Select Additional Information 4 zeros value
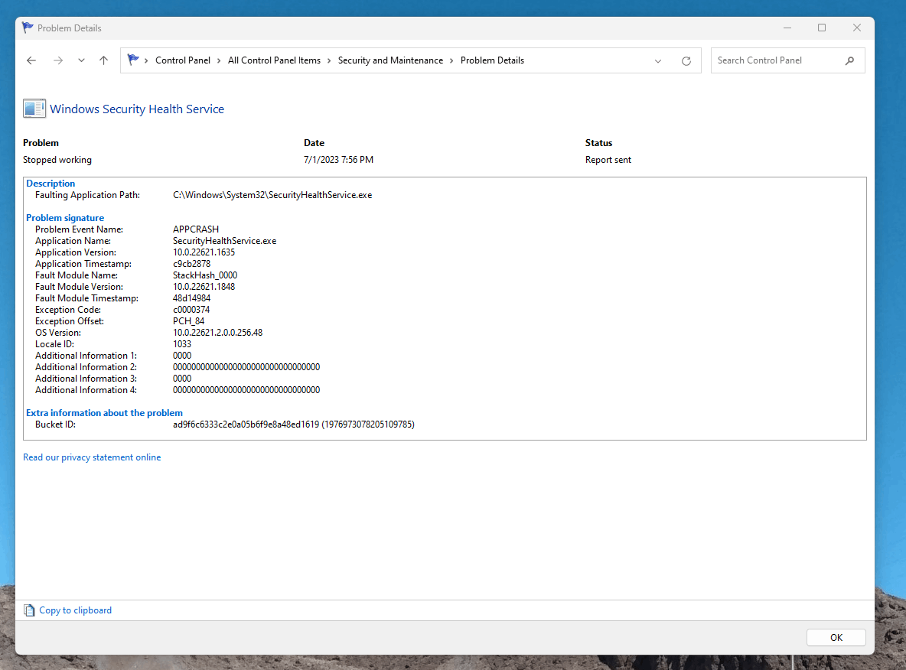 coord(246,390)
